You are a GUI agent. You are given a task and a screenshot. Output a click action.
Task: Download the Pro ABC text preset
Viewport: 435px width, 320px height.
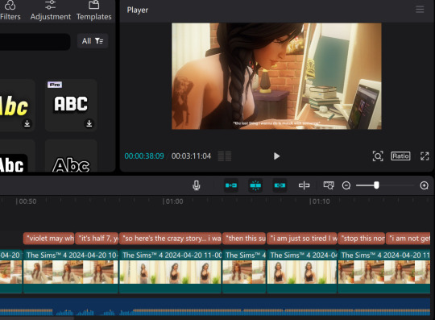coord(89,123)
